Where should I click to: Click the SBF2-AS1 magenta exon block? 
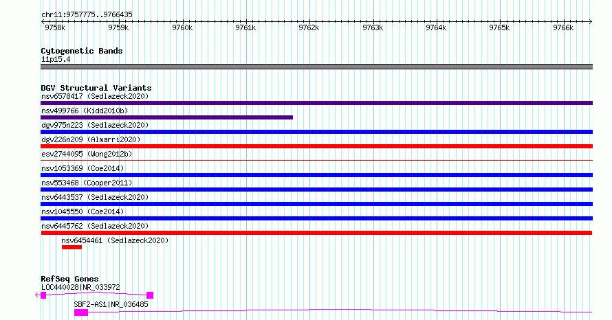(81, 312)
